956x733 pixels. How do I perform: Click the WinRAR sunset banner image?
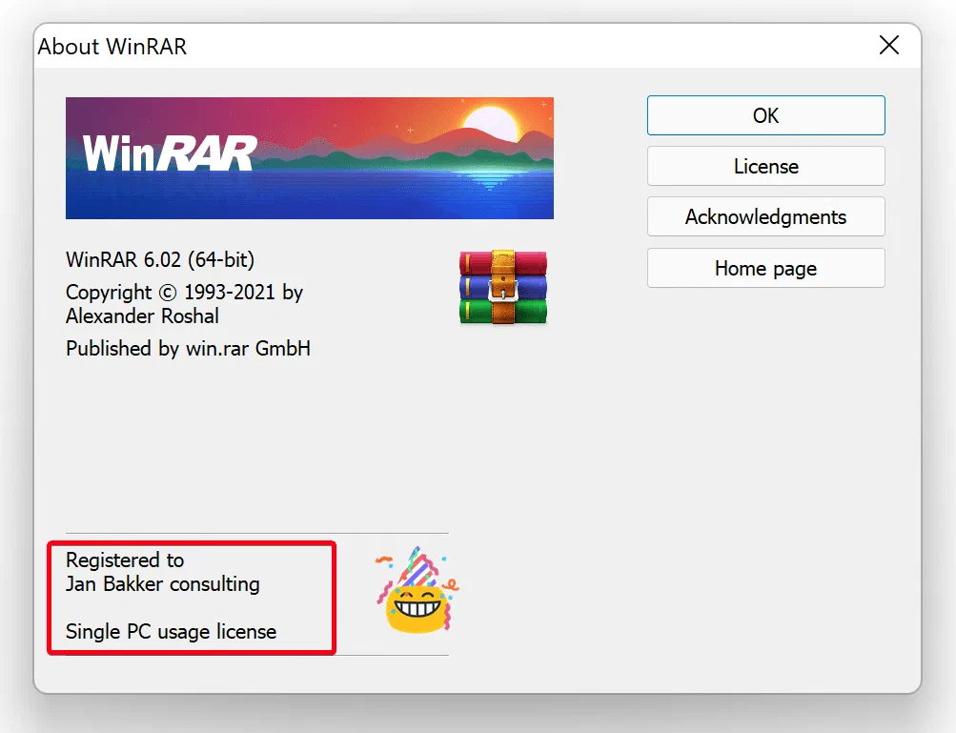[x=310, y=158]
